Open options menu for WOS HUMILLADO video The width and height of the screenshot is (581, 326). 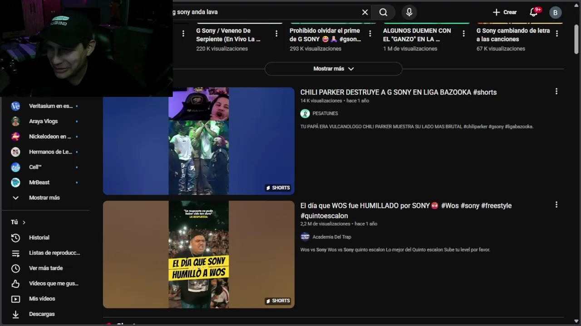click(556, 205)
